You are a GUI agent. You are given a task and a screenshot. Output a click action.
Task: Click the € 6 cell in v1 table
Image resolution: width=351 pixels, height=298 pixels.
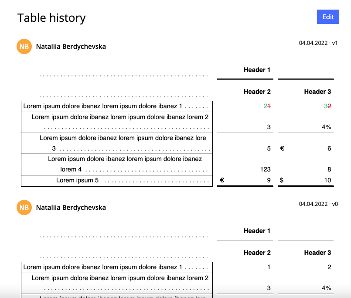point(306,148)
